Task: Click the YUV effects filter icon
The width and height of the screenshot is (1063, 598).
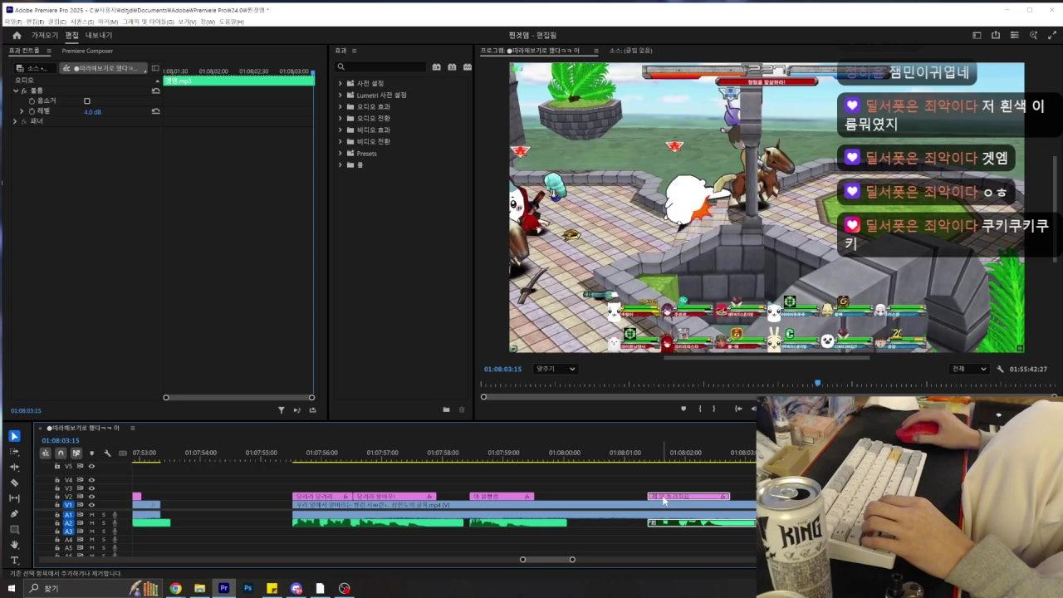Action: pos(467,67)
